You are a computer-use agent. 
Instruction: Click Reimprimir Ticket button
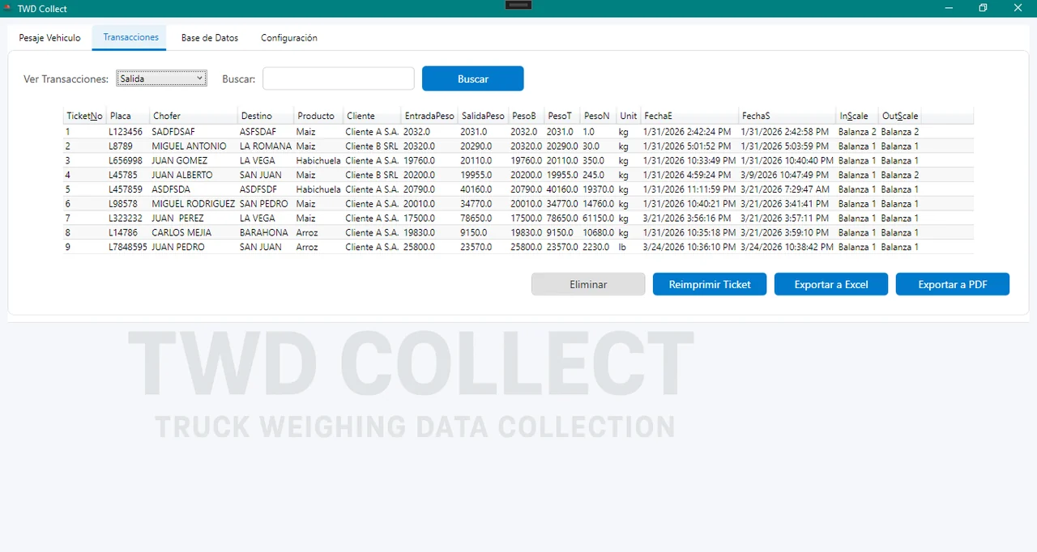[710, 284]
